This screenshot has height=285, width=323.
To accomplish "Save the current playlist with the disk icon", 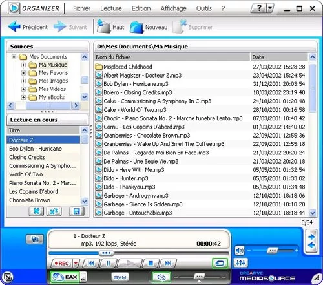I will (77, 211).
